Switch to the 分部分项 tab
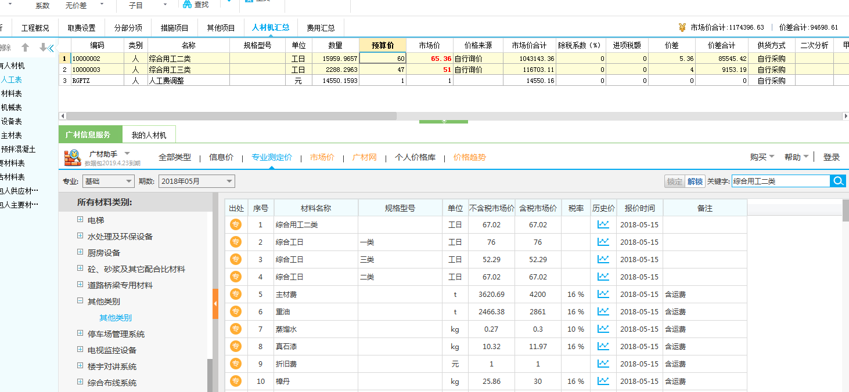Viewport: 849px width, 392px height. click(x=128, y=28)
